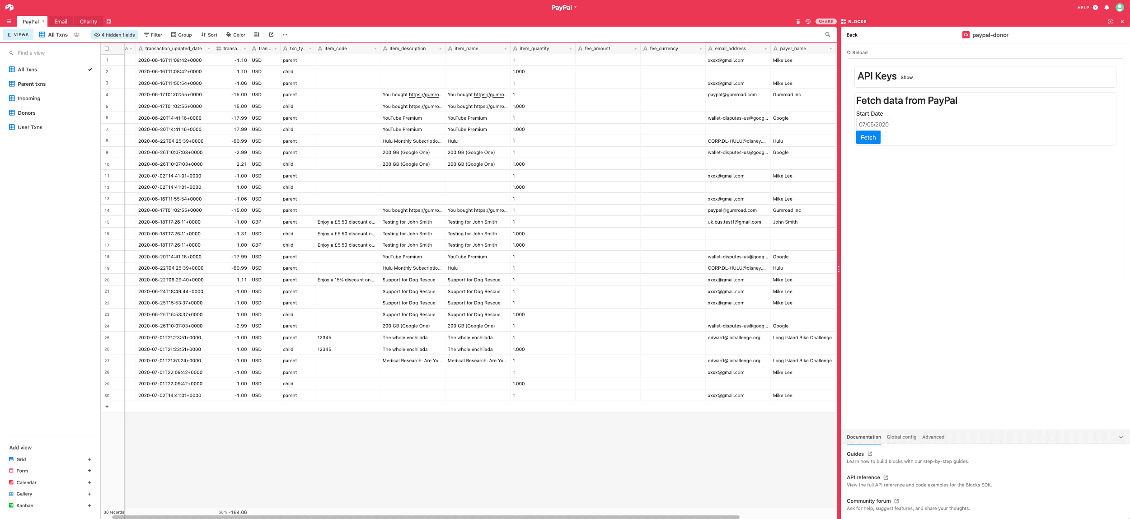Click plus to add a Grid view

pyautogui.click(x=89, y=459)
